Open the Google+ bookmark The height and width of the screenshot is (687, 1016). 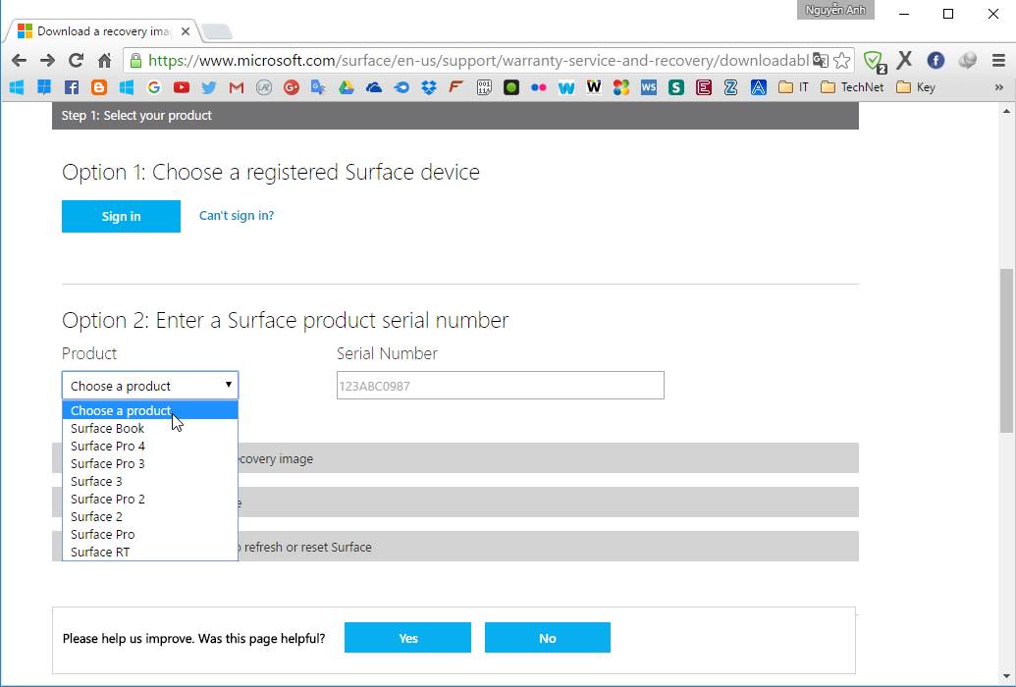291,87
